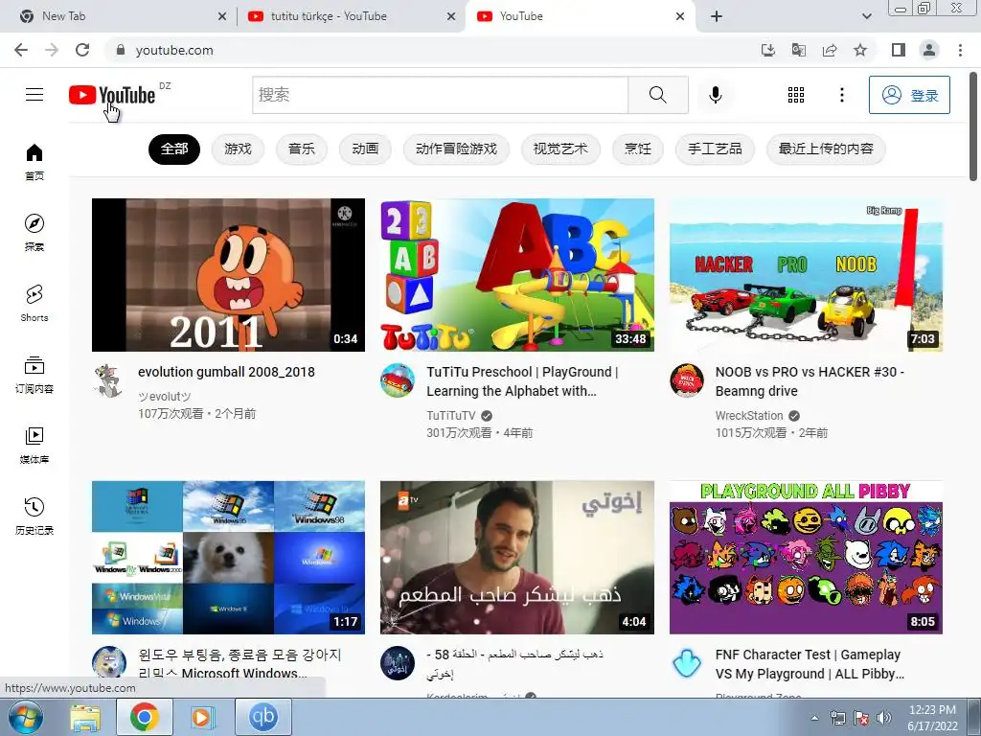Open File Explorer from taskbar
Viewport: 981px width, 736px height.
[x=85, y=717]
